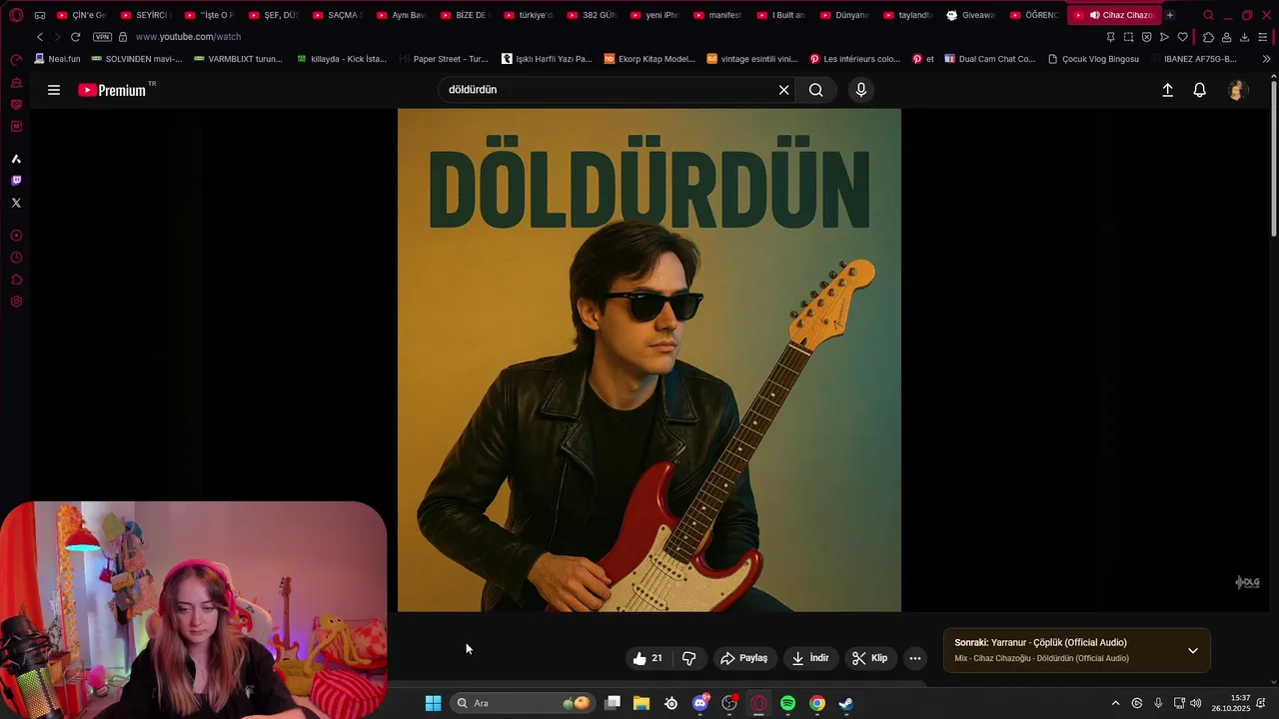Image resolution: width=1279 pixels, height=719 pixels.
Task: Go forward in browser history
Action: 57,37
